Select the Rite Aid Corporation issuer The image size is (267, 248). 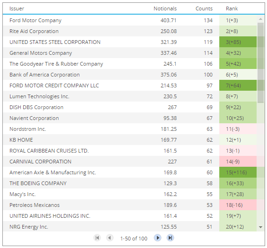(34, 31)
